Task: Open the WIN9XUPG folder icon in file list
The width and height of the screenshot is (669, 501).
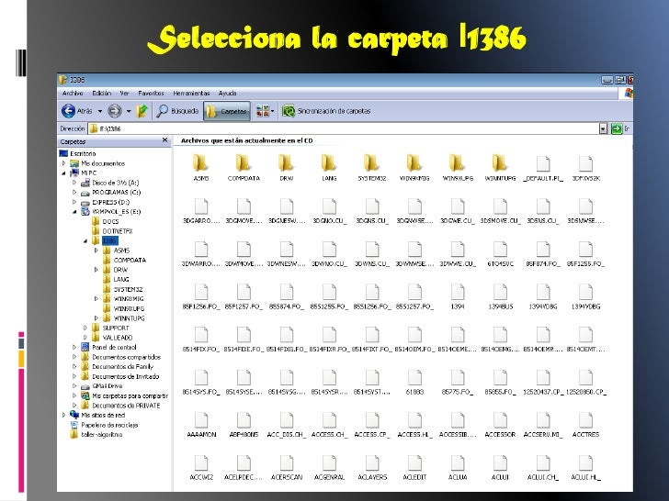Action: tap(457, 163)
